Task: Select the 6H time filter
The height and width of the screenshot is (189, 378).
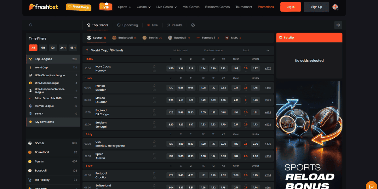Action: [x=43, y=48]
